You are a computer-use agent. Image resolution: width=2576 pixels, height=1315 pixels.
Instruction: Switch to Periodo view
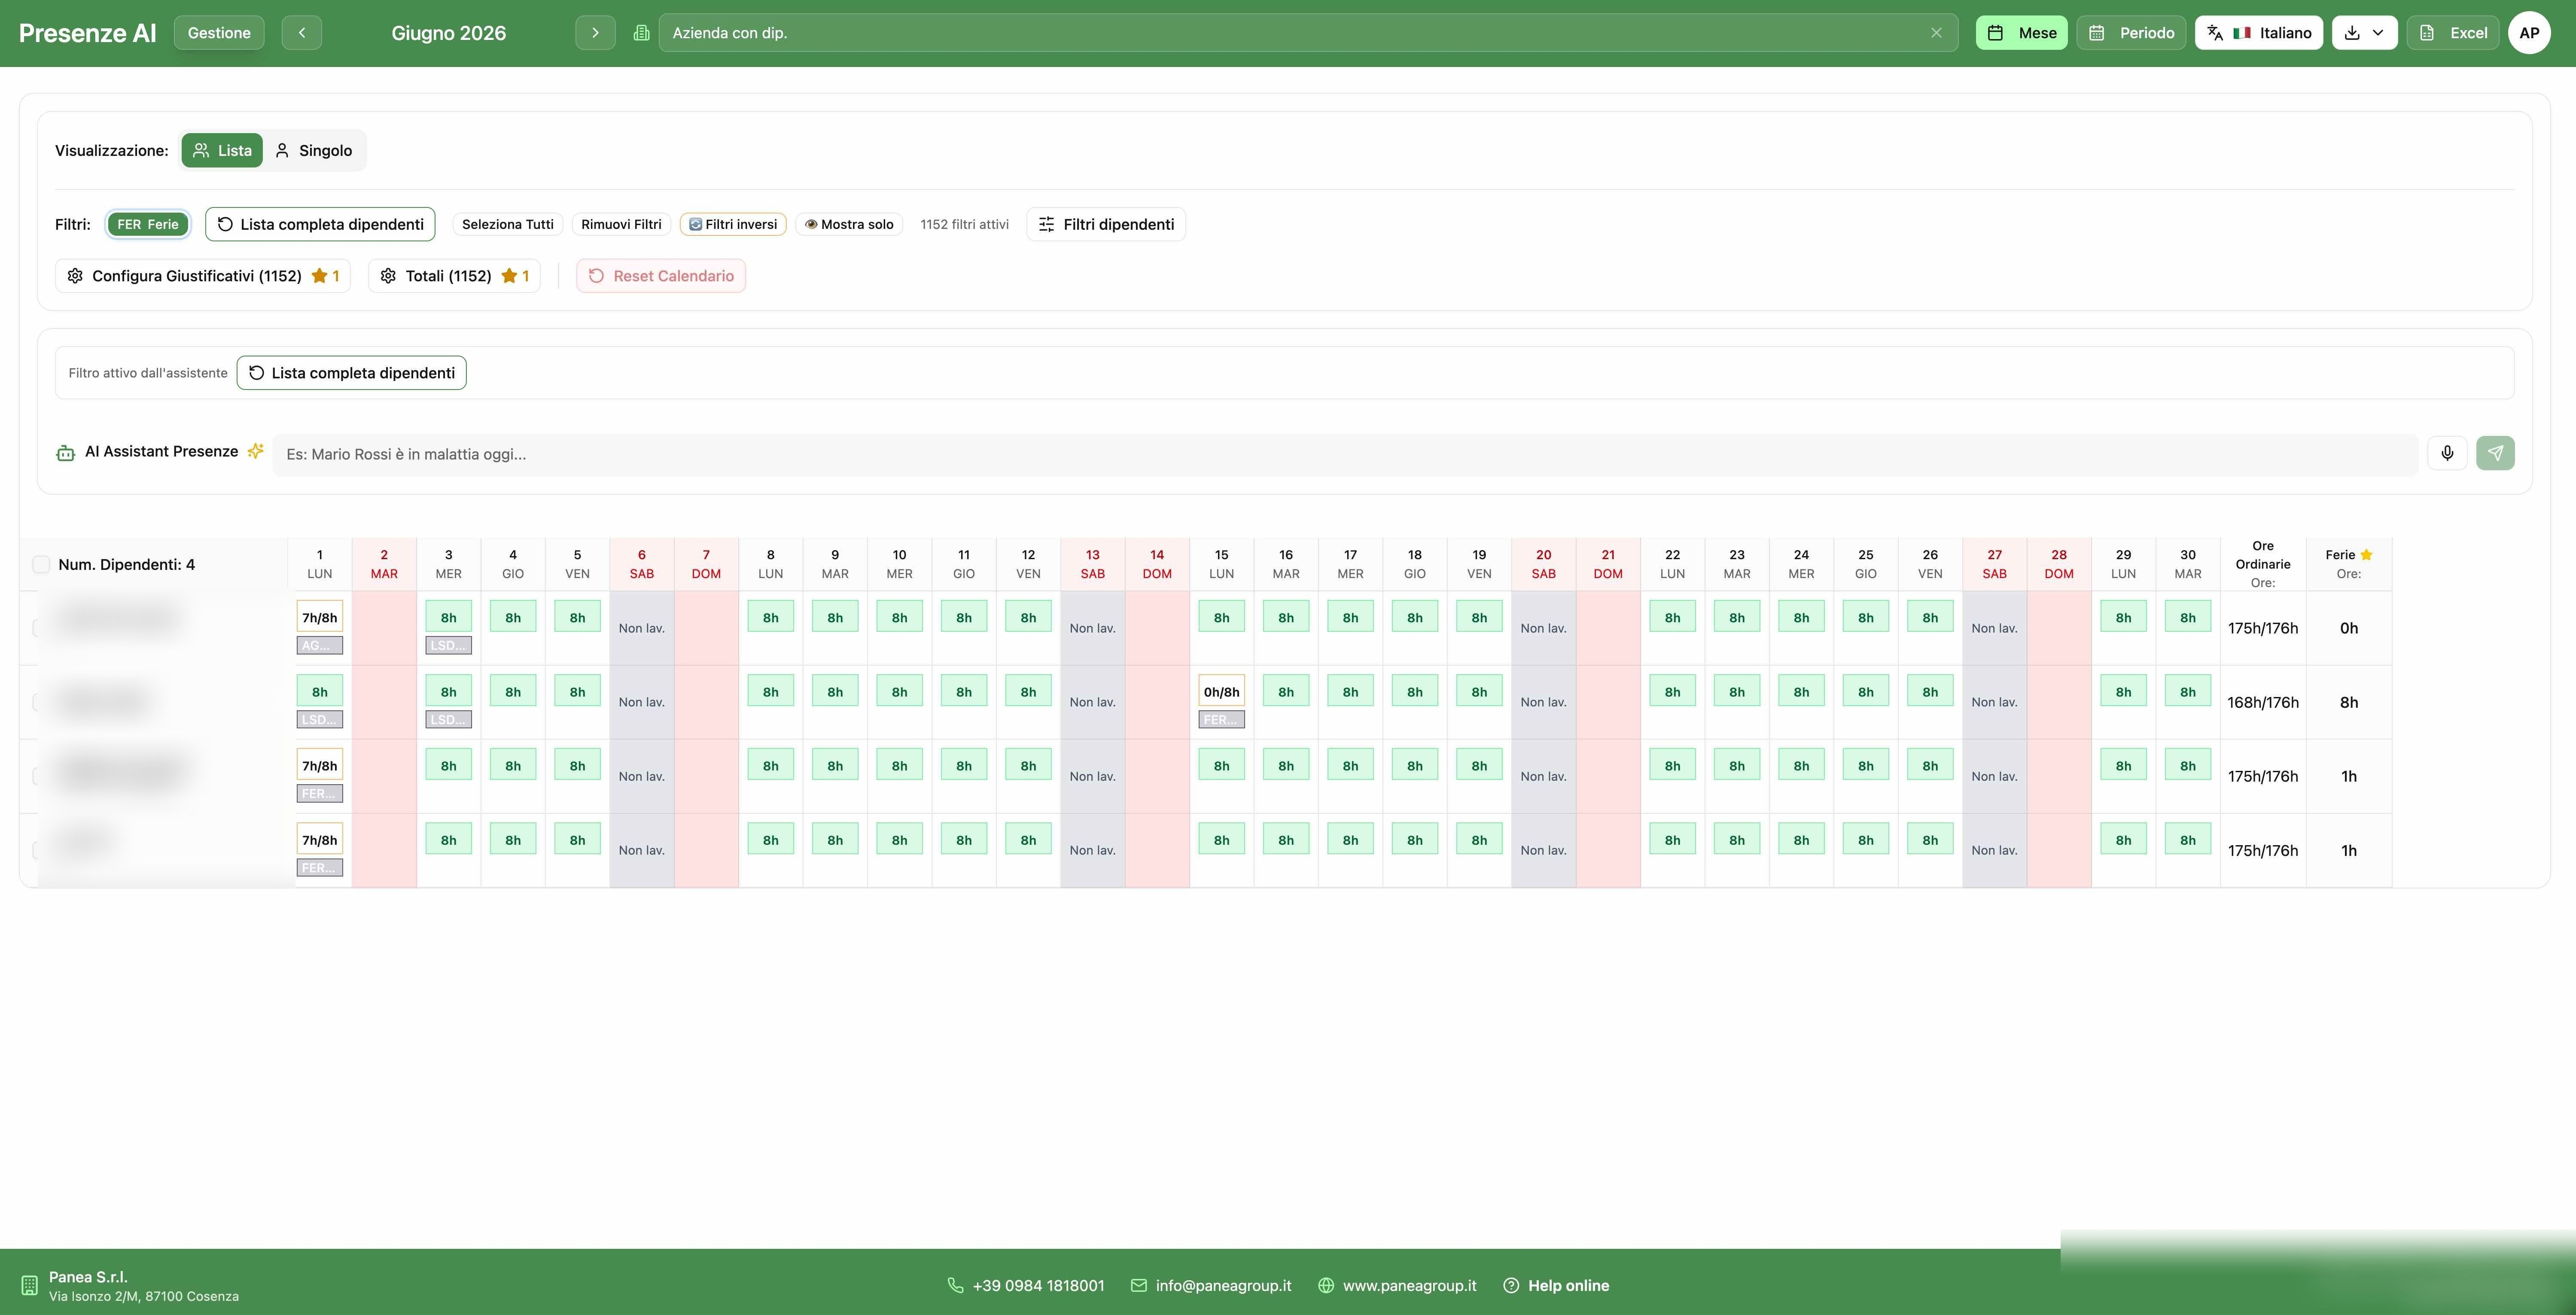pos(2131,33)
